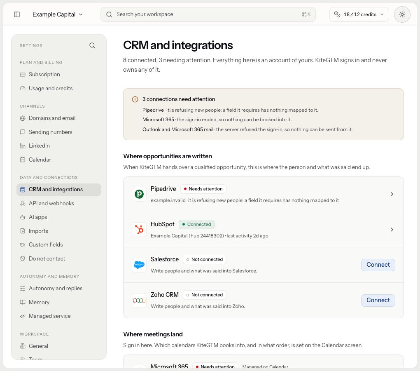Open the 18,412 credits dropdown
The image size is (420, 371).
[x=359, y=14]
